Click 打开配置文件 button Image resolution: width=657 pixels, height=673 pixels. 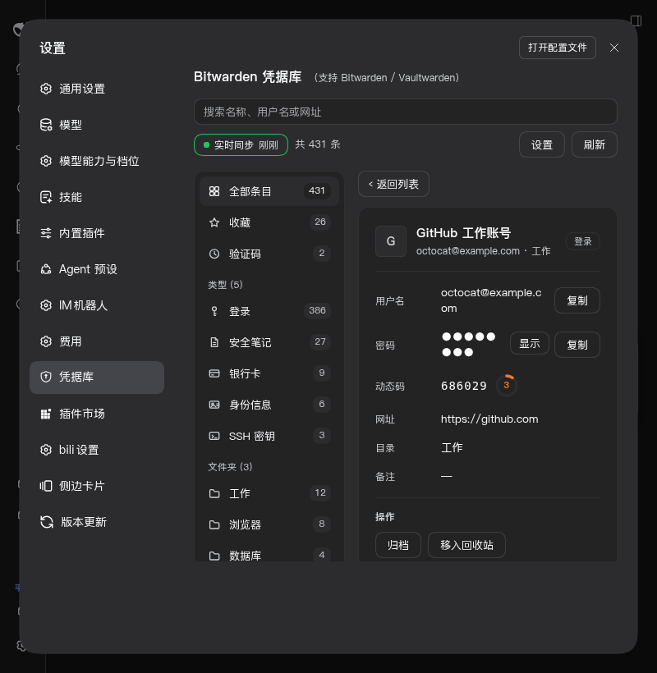557,48
